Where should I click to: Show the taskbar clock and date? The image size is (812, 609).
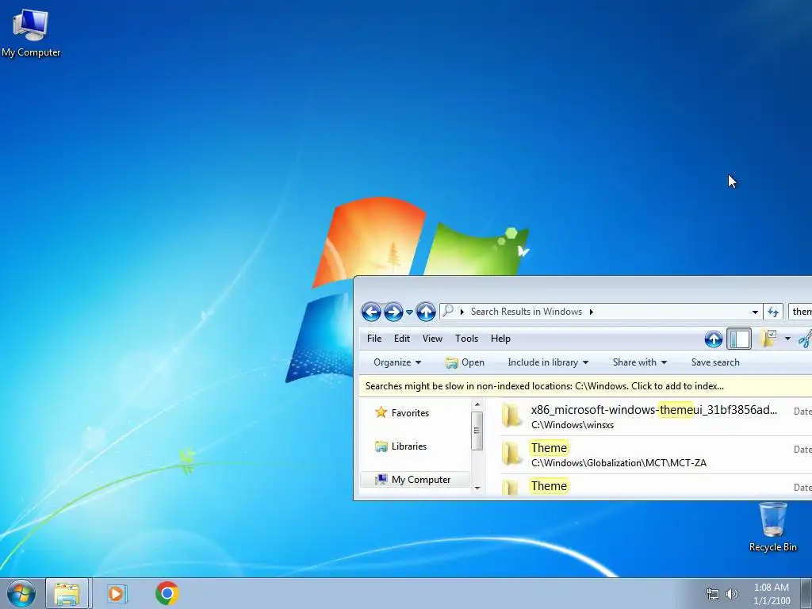coord(772,594)
